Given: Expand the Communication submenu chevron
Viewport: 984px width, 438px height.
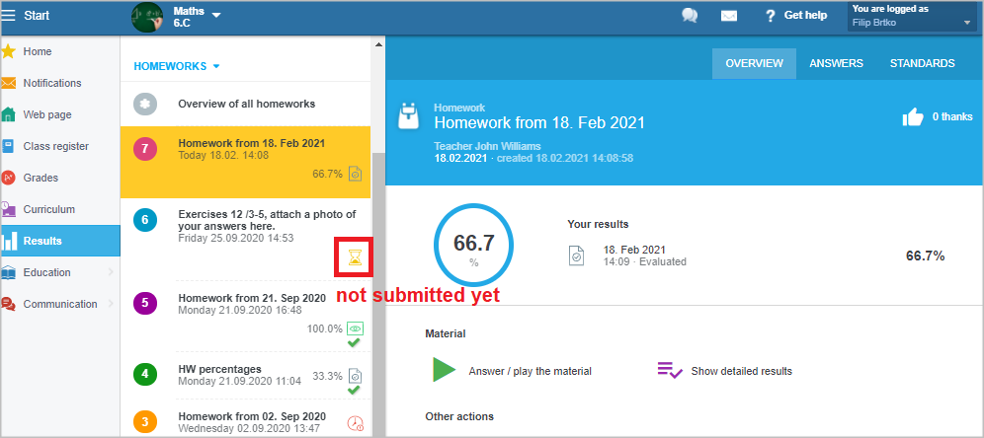Looking at the screenshot, I should pos(111,304).
